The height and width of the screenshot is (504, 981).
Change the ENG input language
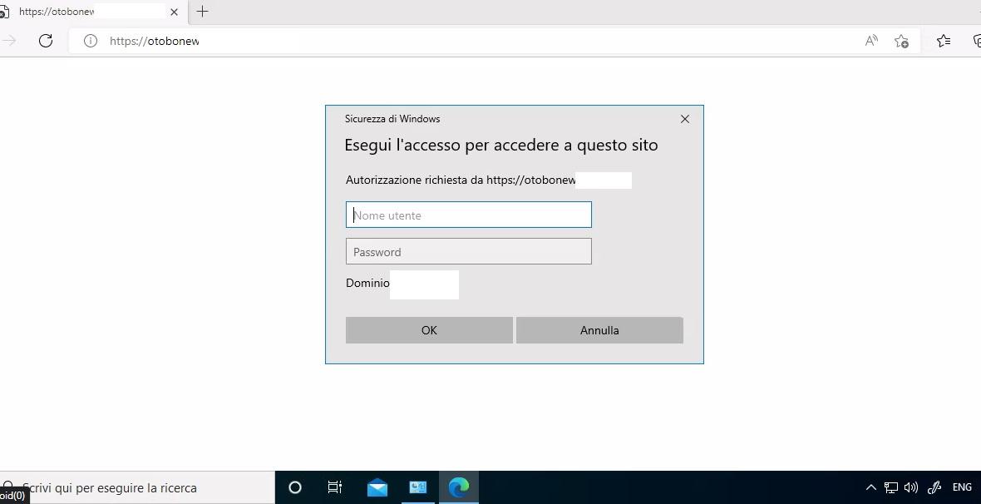pyautogui.click(x=962, y=487)
